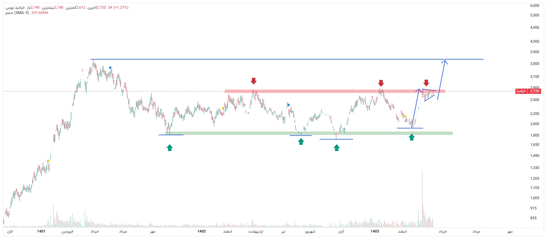
Task: Select the 1403 year label on the time axis
Action: [x=375, y=231]
